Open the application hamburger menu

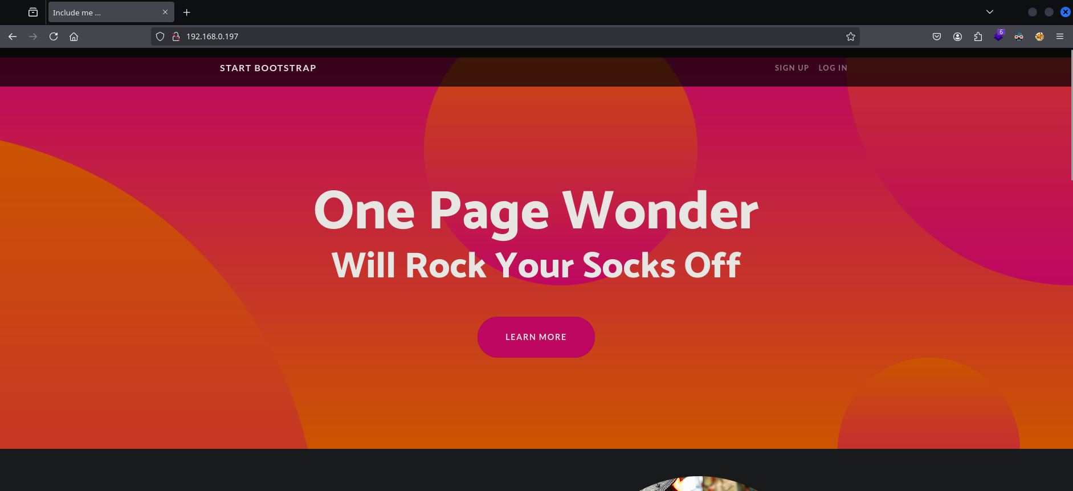1060,36
